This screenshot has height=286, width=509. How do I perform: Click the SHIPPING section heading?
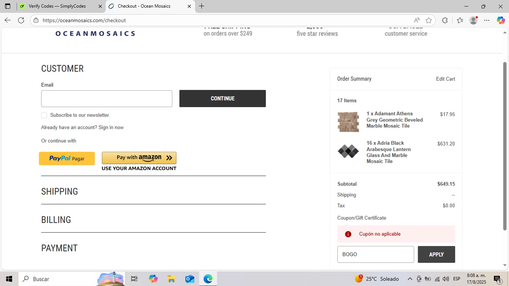click(60, 192)
